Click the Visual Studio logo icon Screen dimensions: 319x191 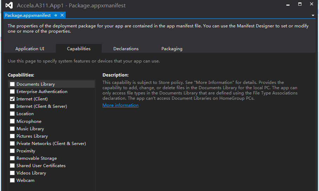point(9,6)
